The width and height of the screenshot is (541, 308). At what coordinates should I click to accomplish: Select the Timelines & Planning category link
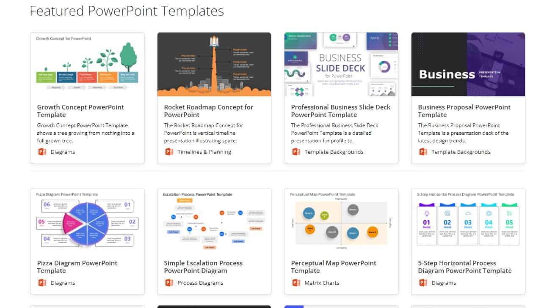[x=204, y=152]
